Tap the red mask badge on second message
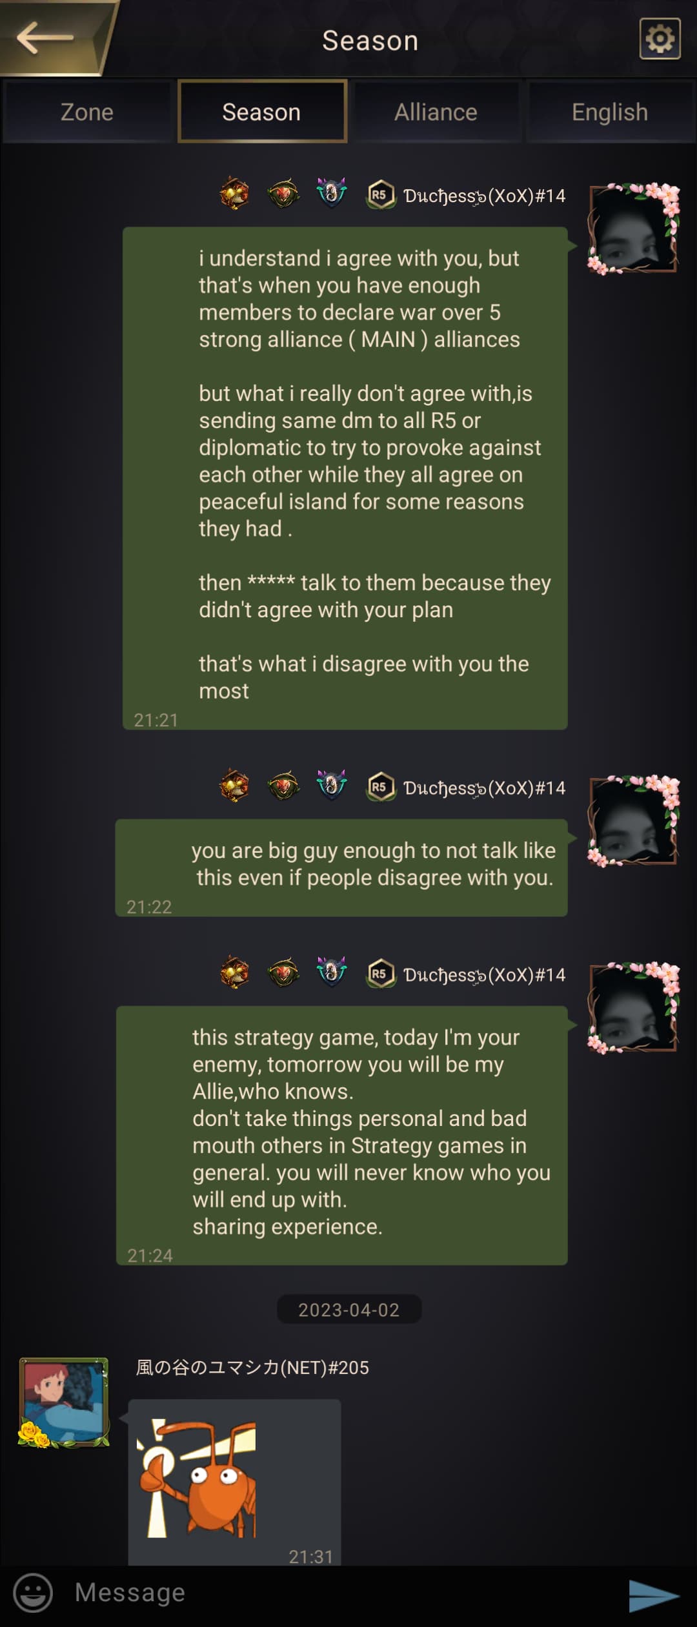This screenshot has width=697, height=1627. tap(283, 786)
